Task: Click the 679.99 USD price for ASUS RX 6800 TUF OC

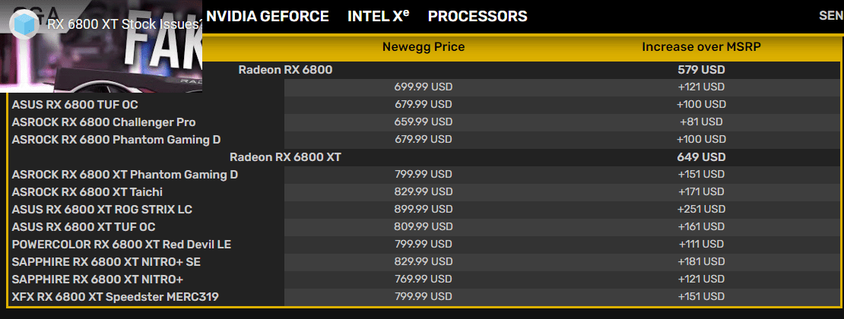Action: click(x=423, y=104)
